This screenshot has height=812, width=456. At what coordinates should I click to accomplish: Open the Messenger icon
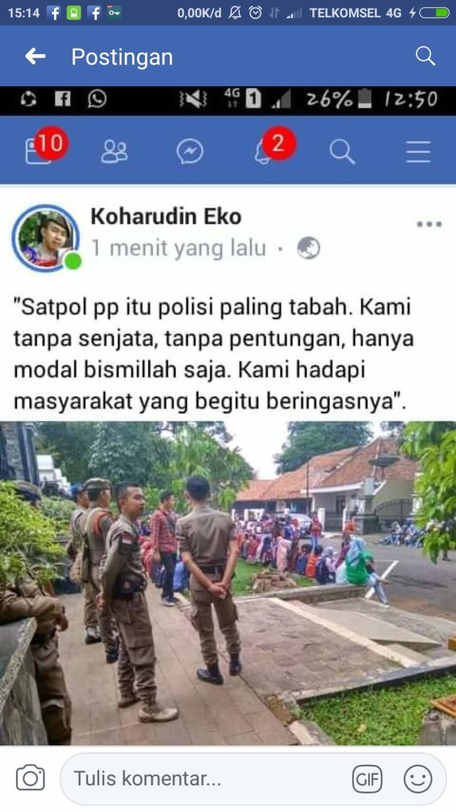click(190, 152)
